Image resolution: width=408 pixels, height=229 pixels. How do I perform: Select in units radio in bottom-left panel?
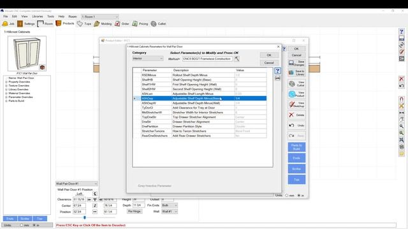pos(34,225)
